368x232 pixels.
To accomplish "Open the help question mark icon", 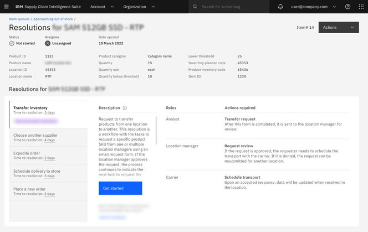I will [x=347, y=7].
